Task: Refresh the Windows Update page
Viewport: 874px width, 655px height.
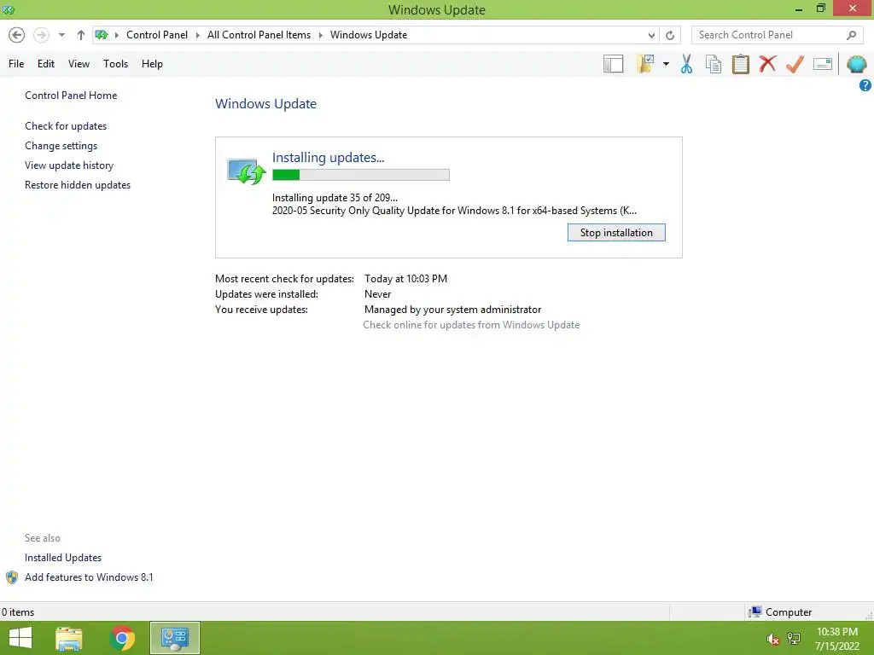Action: 670,35
